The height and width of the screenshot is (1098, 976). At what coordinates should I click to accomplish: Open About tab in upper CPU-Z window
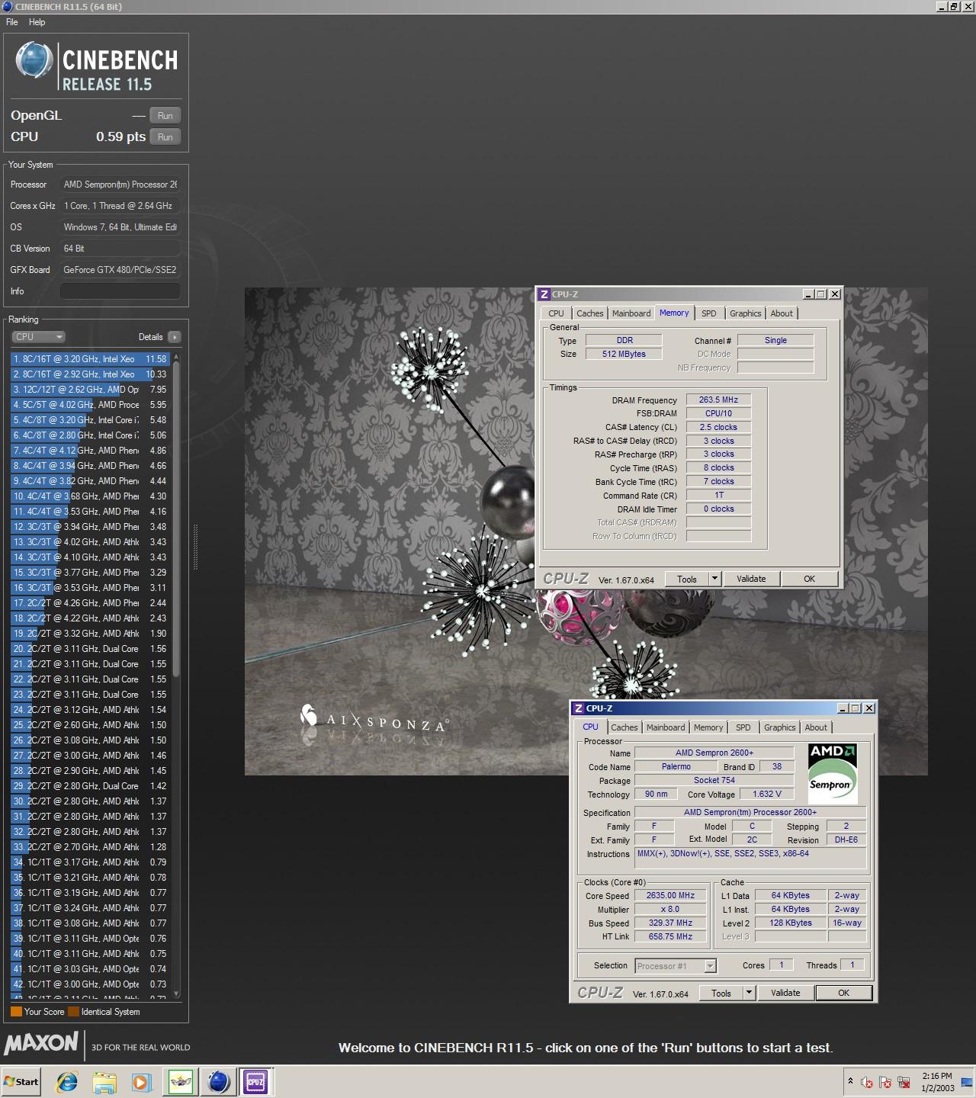782,313
